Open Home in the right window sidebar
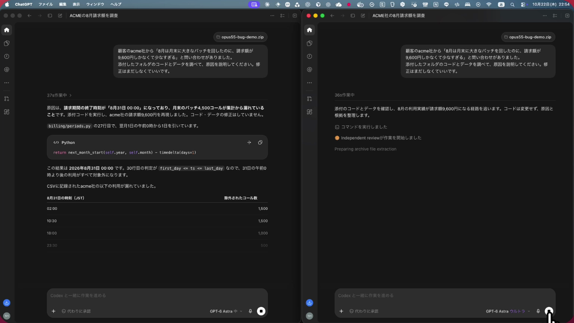The height and width of the screenshot is (323, 574). [x=310, y=30]
